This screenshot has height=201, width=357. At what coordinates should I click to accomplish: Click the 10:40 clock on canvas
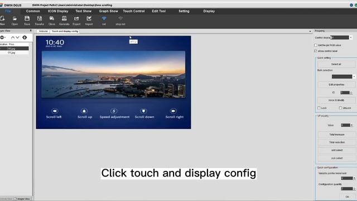pos(55,42)
